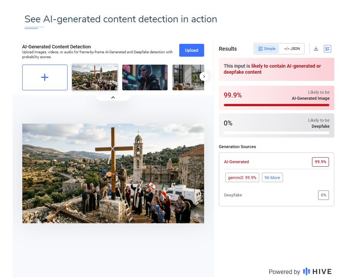Collapse the sample thumbnails with the up chevron
This screenshot has height=277, width=346.
click(x=113, y=97)
